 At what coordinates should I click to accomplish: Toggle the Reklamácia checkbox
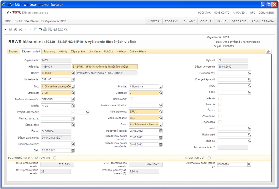coord(131,99)
